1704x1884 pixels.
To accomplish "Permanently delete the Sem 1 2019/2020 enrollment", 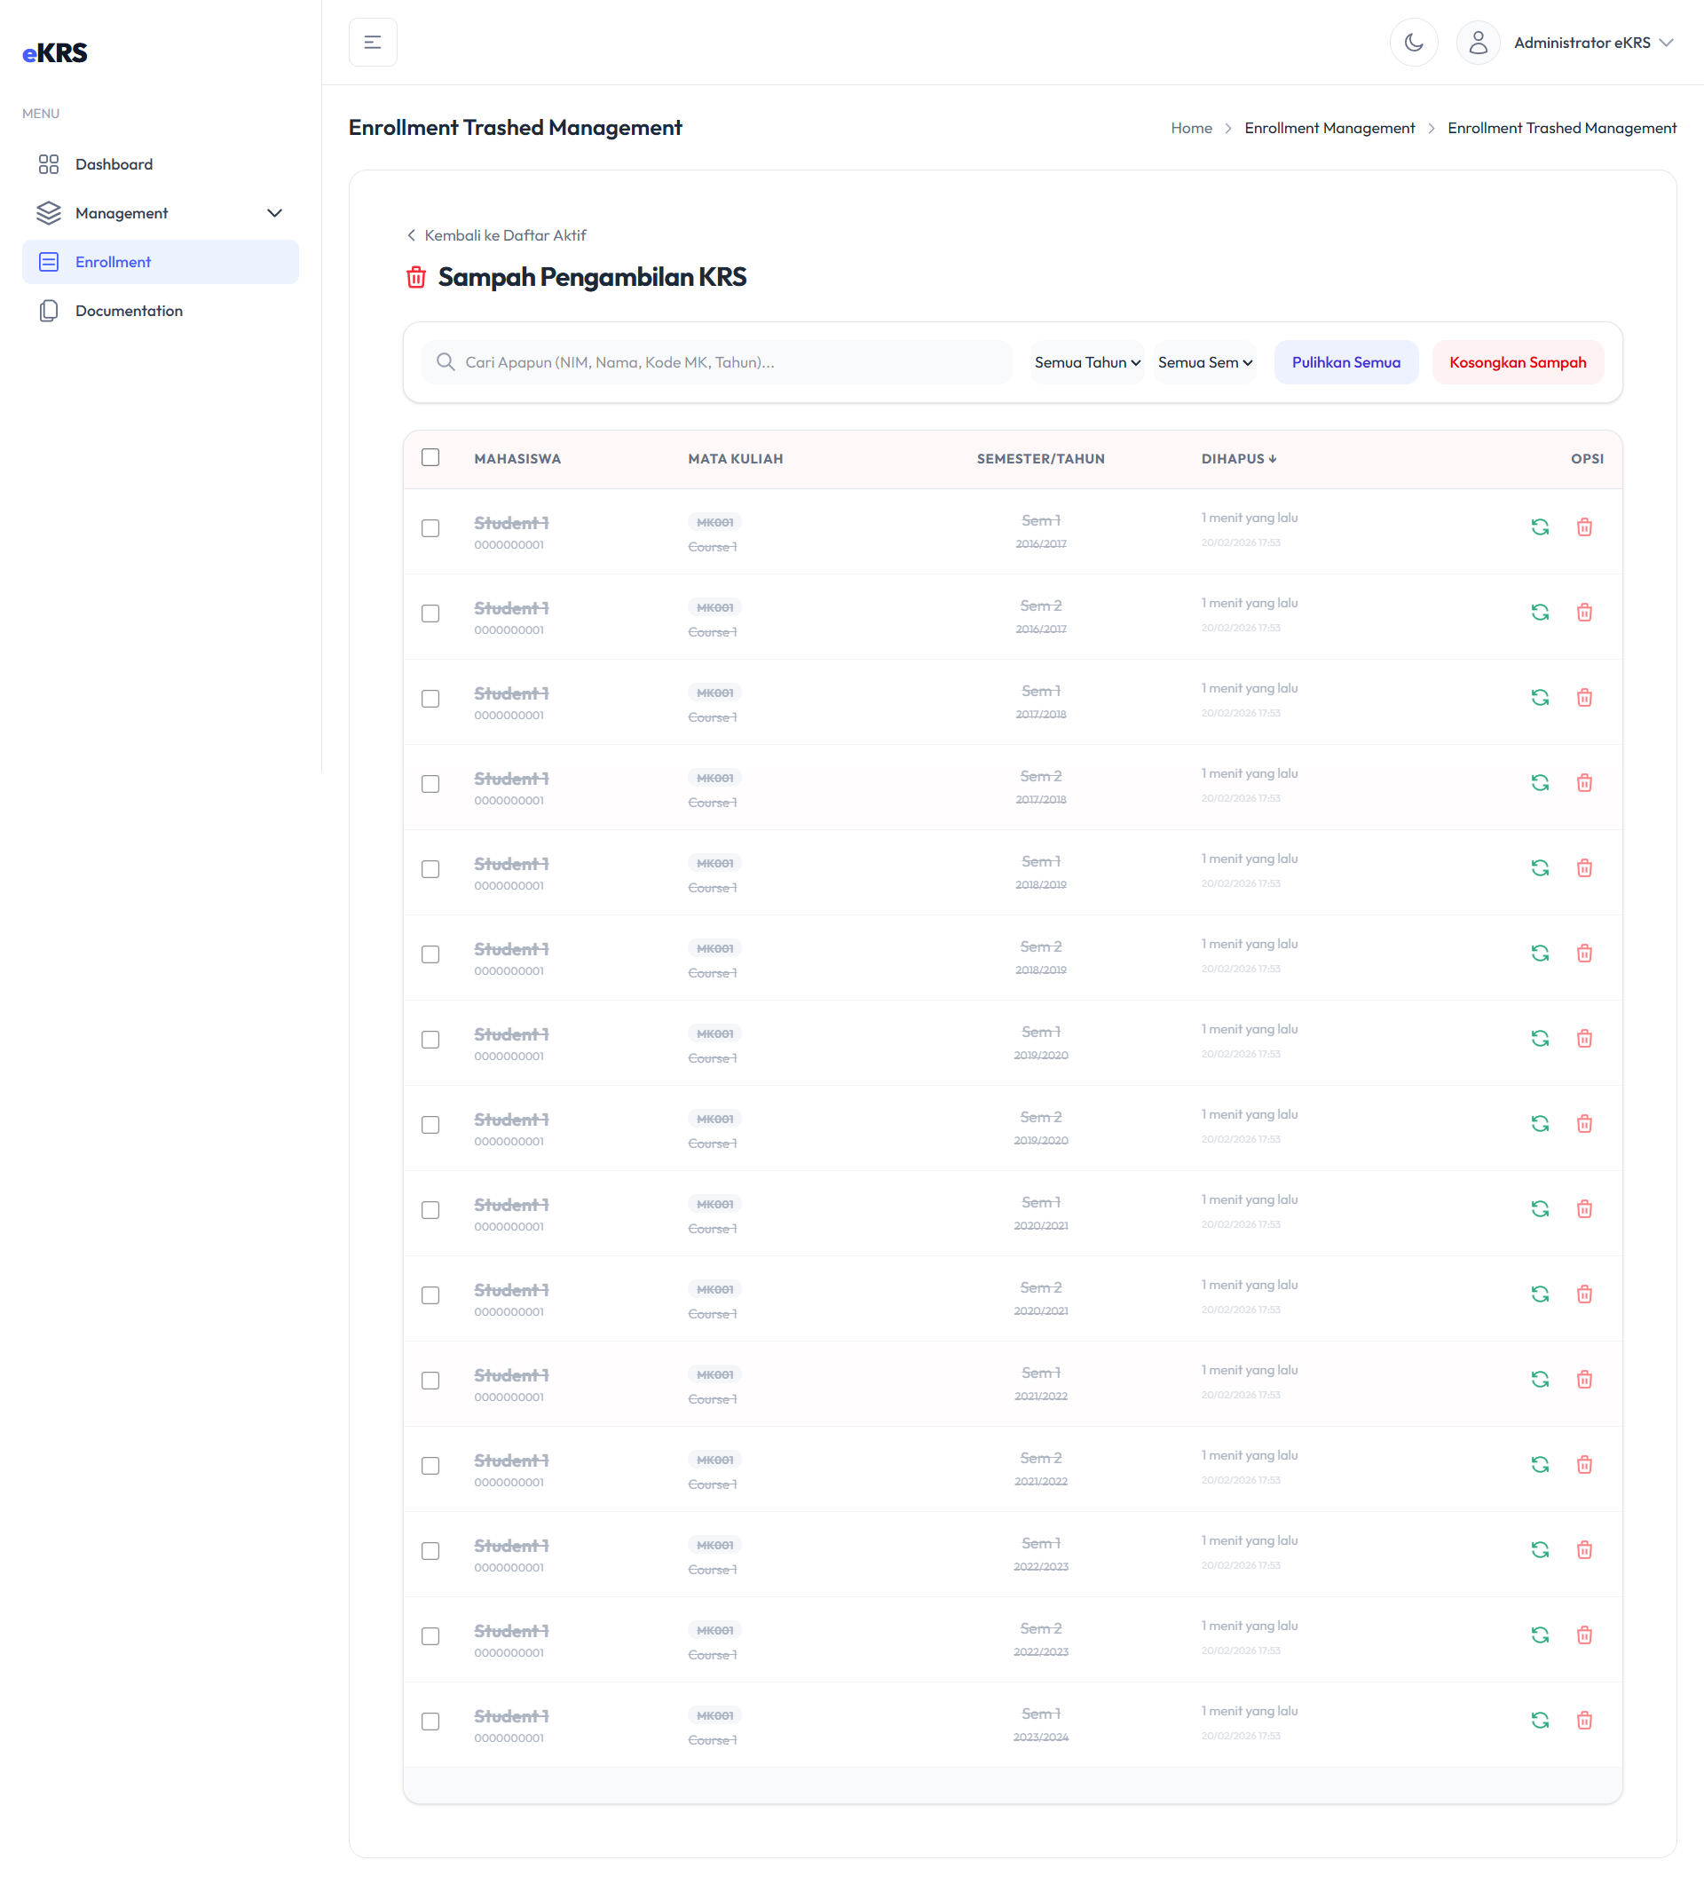I will tap(1584, 1038).
